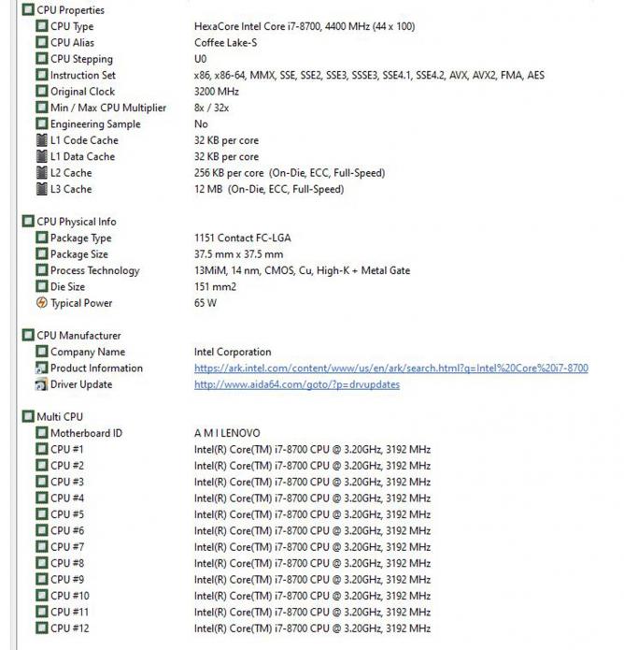Click the cache chip icon beside L1 Data Cache
Viewport: 624px width, 650px height.
pos(42,156)
